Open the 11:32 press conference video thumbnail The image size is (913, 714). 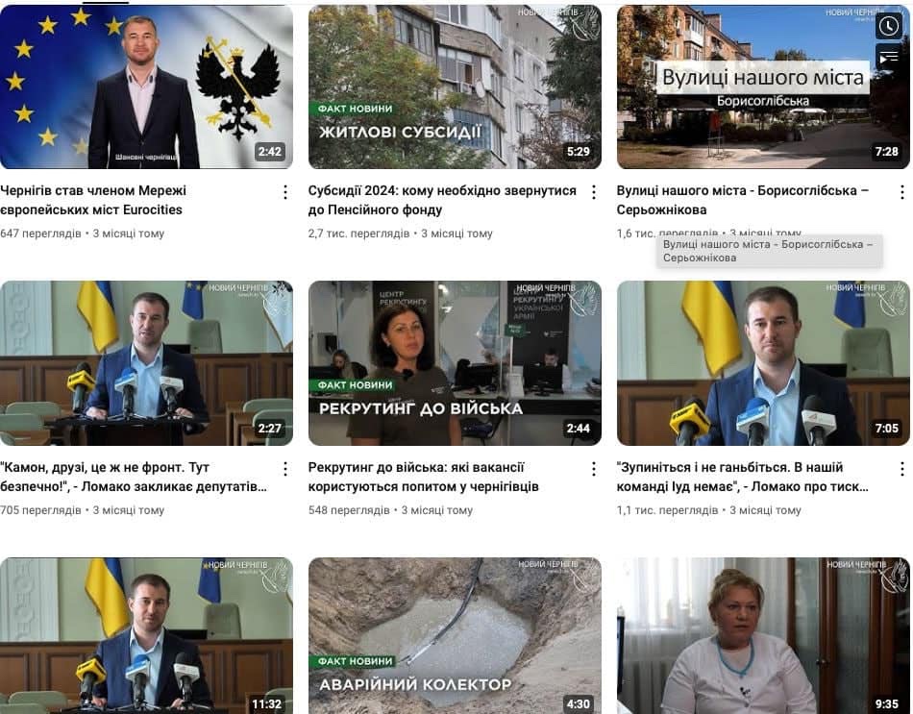146,635
